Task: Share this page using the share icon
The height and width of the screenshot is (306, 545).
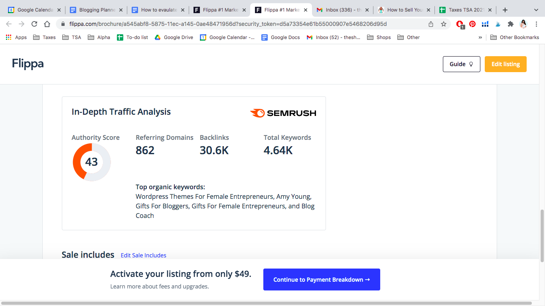Action: click(431, 24)
